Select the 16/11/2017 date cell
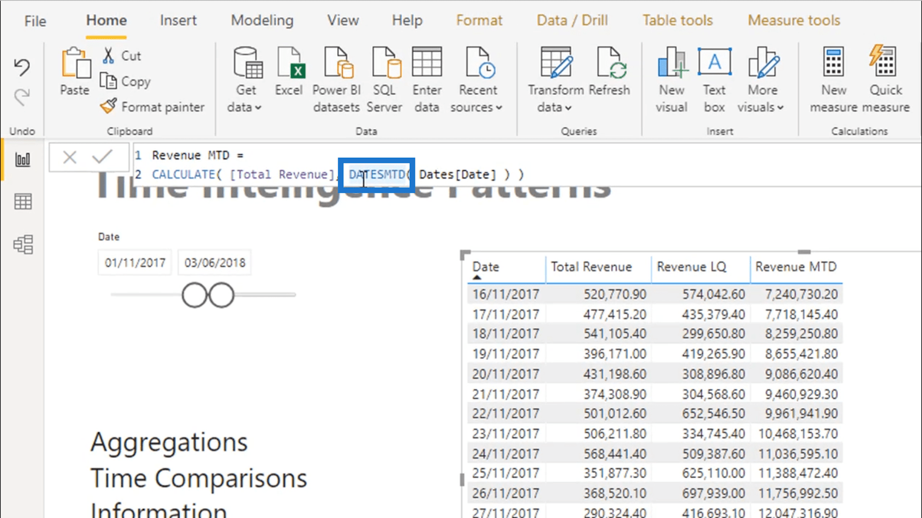This screenshot has width=922, height=518. tap(506, 295)
